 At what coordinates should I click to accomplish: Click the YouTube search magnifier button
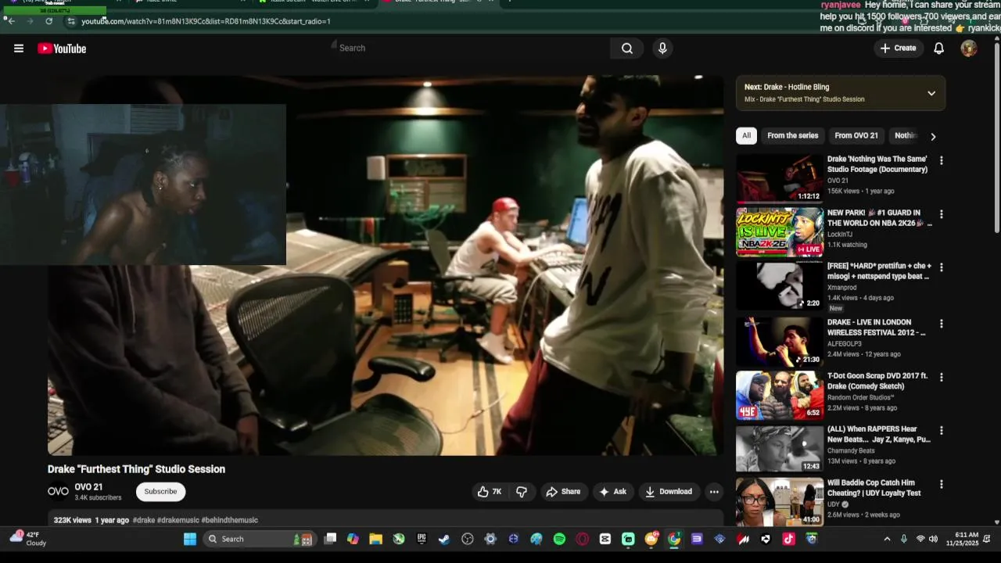click(x=627, y=48)
